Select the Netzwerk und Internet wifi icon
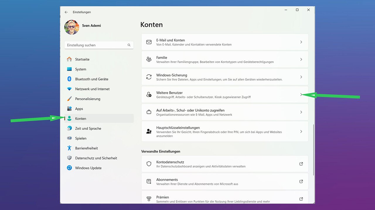Screen dimensions: 375x210 (69, 89)
